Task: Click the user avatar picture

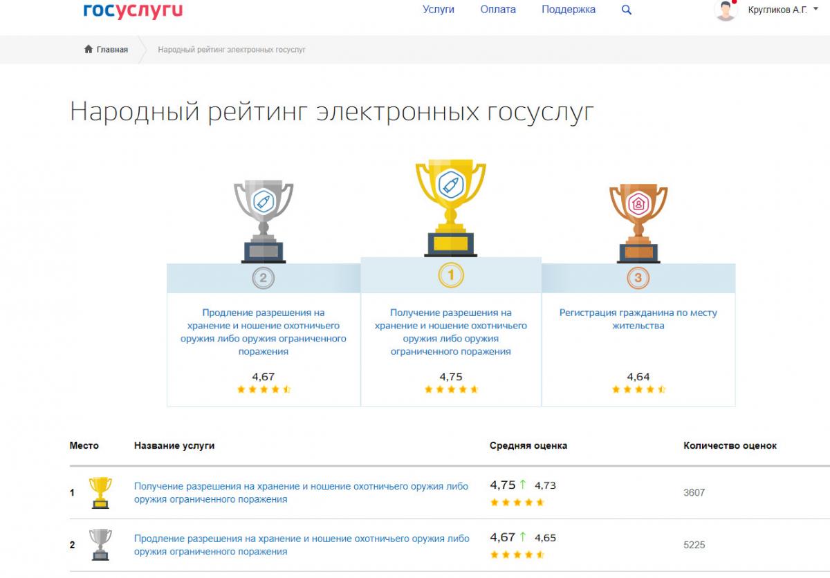Action: (x=726, y=10)
